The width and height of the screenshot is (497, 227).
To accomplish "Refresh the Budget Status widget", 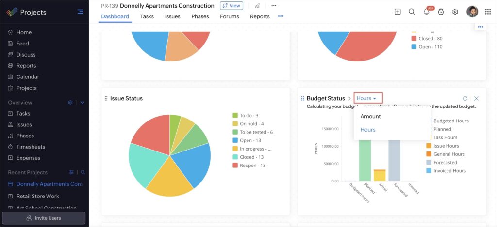I will 465,98.
